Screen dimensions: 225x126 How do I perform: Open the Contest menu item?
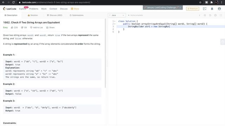(53, 9)
